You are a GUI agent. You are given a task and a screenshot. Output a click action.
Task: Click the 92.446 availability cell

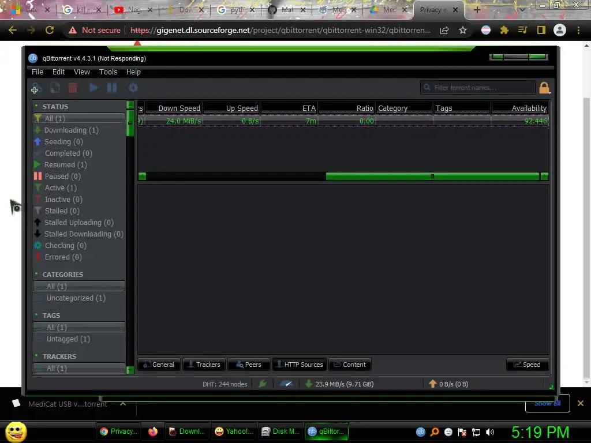[520, 121]
